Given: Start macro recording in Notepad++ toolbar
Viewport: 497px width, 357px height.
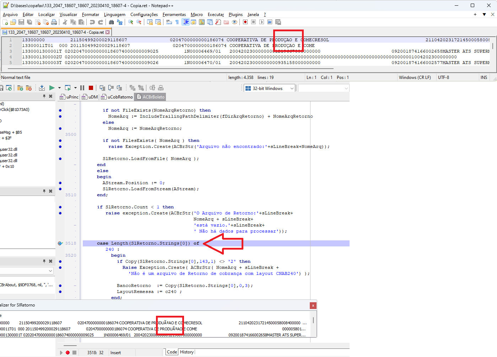Looking at the screenshot, I should click(x=245, y=22).
